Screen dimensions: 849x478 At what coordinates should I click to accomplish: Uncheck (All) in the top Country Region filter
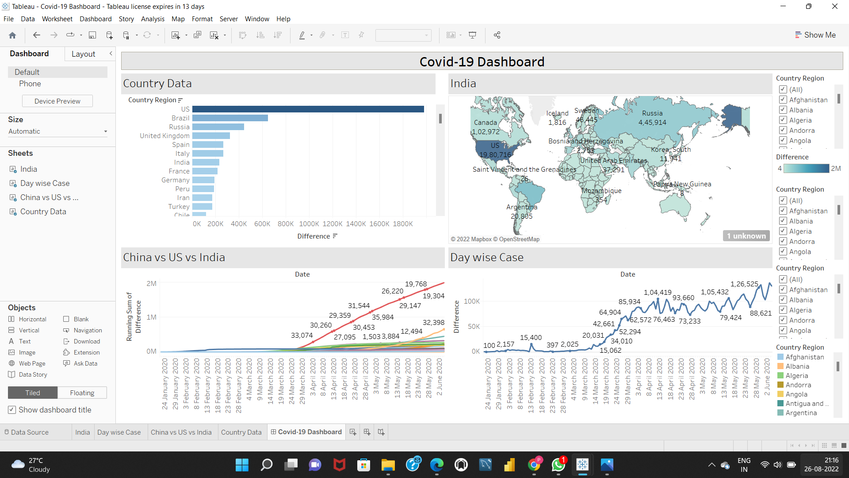click(783, 89)
